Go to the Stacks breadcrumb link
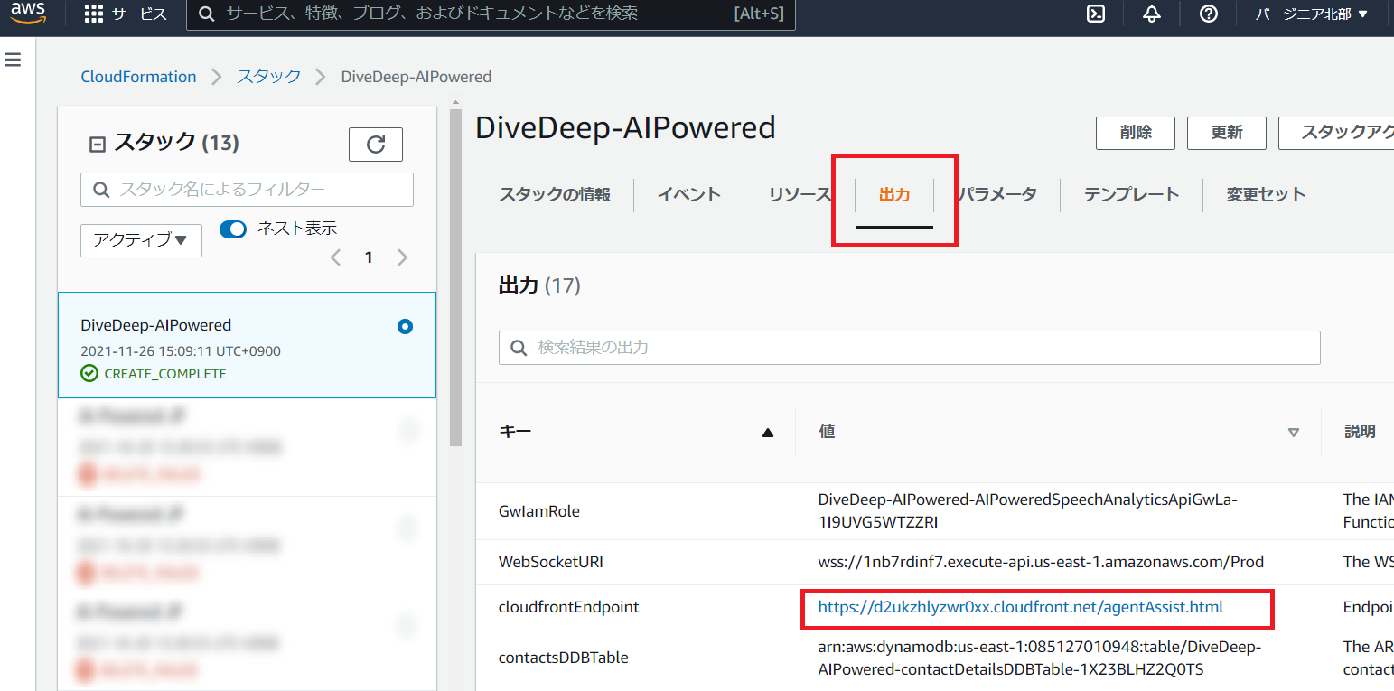This screenshot has width=1394, height=691. coord(269,77)
